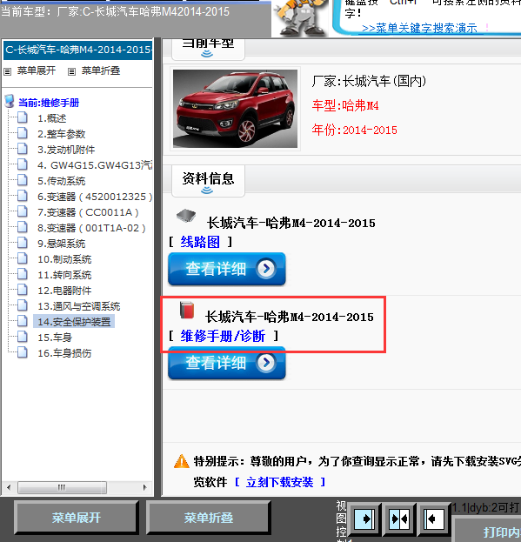Image resolution: width=521 pixels, height=542 pixels.
Task: Click the 立刻下载安装 link
Action: [x=279, y=482]
